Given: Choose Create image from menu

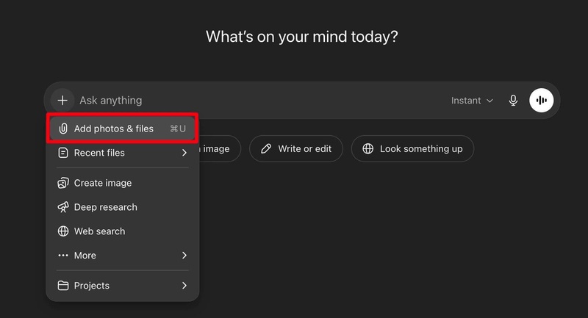Looking at the screenshot, I should click(122, 183).
